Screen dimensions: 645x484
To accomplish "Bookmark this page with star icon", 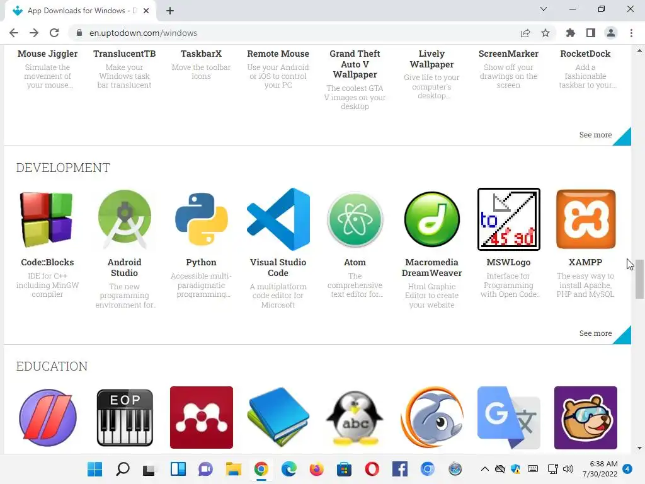I will (x=545, y=33).
